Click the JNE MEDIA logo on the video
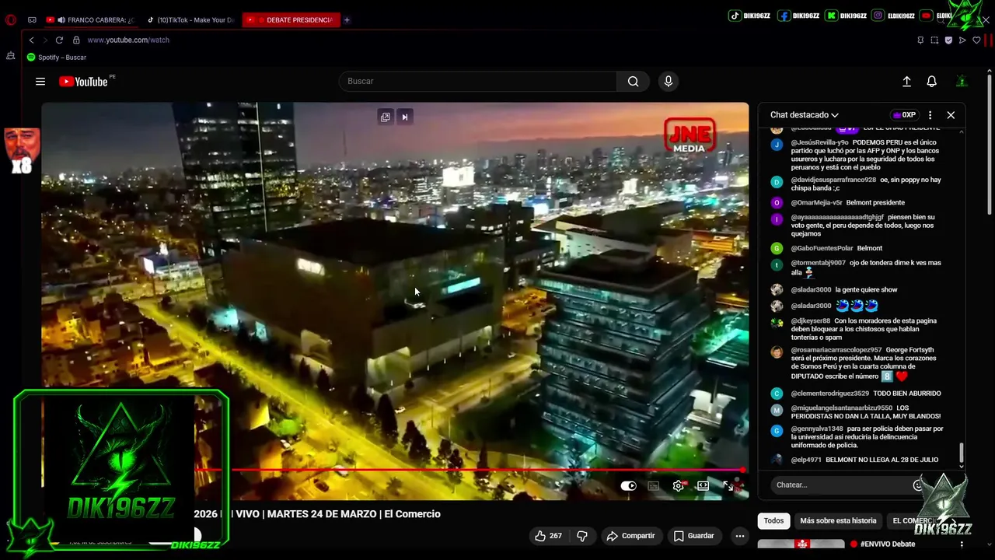 point(690,135)
